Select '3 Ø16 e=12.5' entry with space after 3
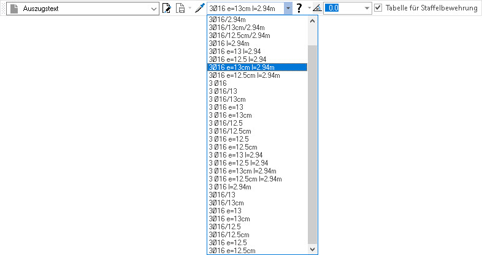Screen dimensions: 482x255 [x=258, y=139]
